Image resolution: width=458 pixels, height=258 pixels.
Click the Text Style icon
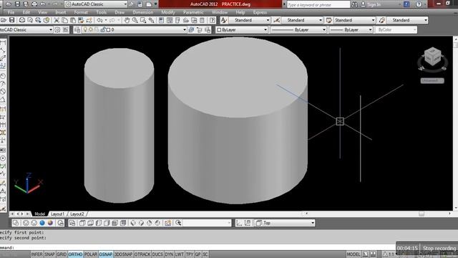224,20
